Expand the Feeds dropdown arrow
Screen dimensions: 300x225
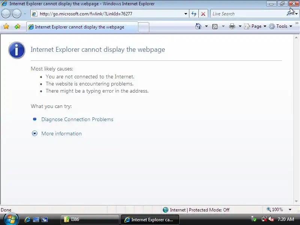223,26
